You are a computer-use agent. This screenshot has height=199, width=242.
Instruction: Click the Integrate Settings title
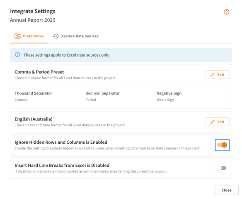[x=33, y=11]
